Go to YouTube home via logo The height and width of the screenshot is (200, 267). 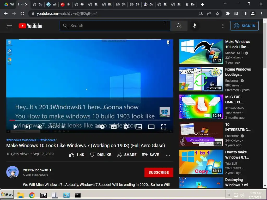click(31, 26)
